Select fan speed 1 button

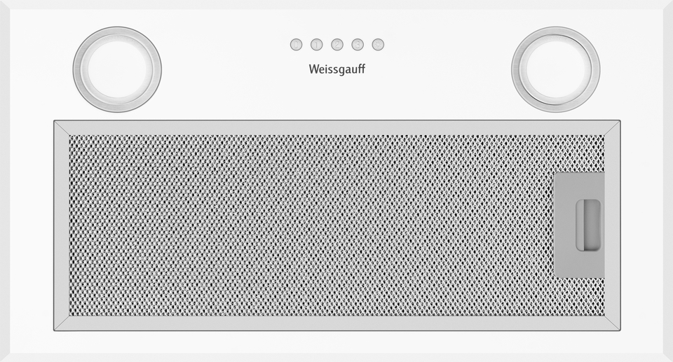(316, 45)
